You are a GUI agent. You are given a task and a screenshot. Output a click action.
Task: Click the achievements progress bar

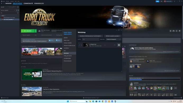(155, 80)
